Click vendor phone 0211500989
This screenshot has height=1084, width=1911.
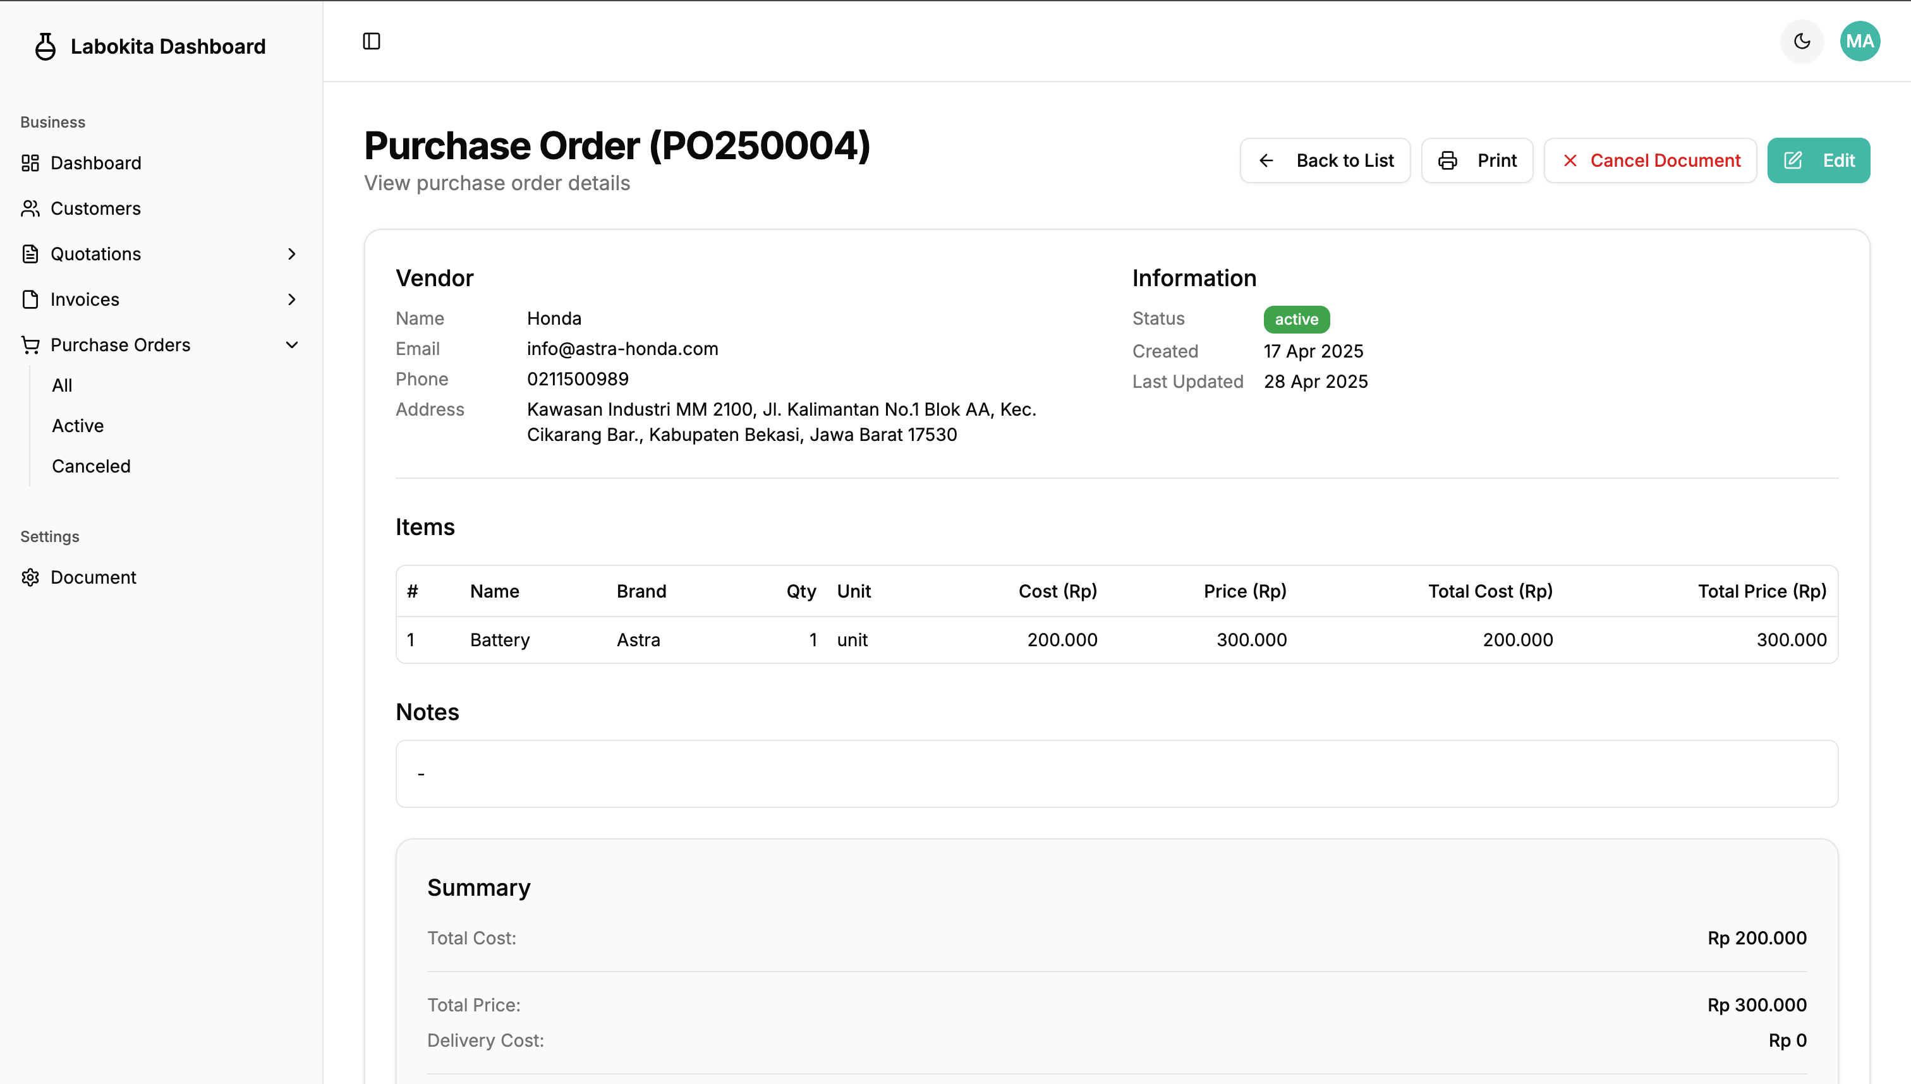coord(577,379)
